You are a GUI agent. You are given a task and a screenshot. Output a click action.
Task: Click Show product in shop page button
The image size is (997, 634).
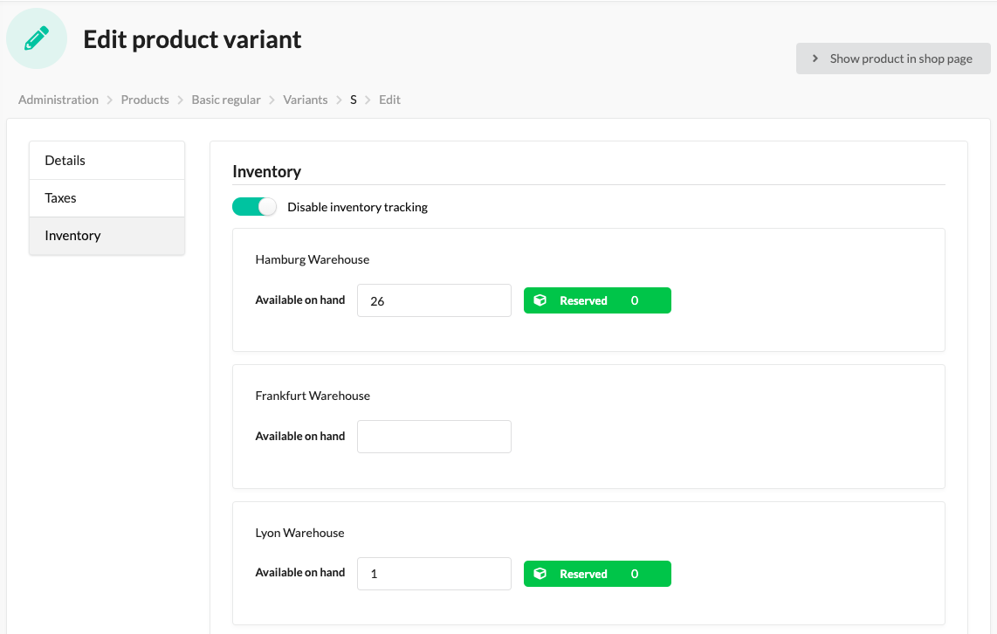(x=893, y=59)
